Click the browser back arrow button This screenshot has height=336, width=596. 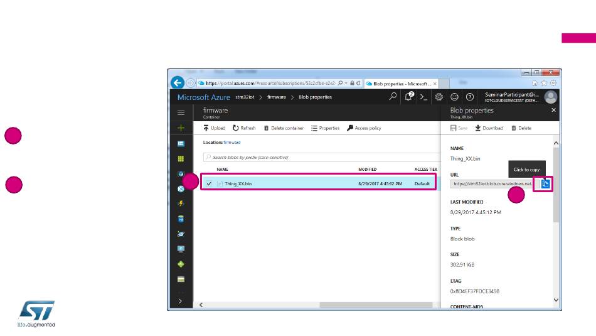178,82
